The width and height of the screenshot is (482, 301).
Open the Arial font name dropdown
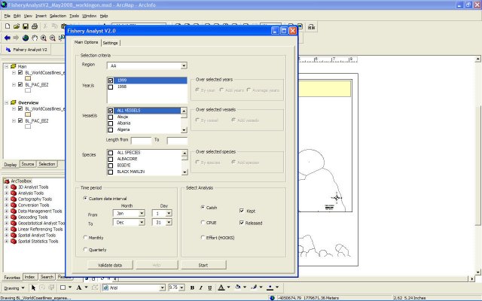coord(163,287)
